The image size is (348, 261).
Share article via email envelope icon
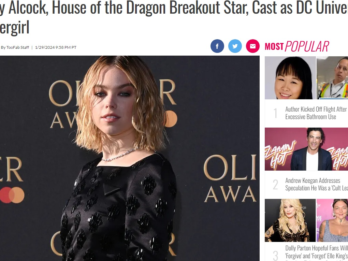[253, 46]
